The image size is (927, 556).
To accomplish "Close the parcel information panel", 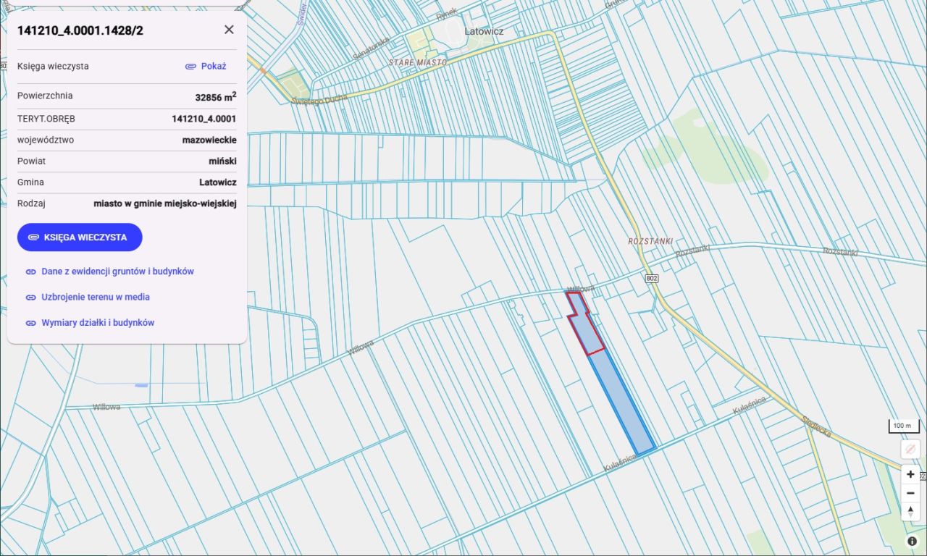I will tap(229, 30).
